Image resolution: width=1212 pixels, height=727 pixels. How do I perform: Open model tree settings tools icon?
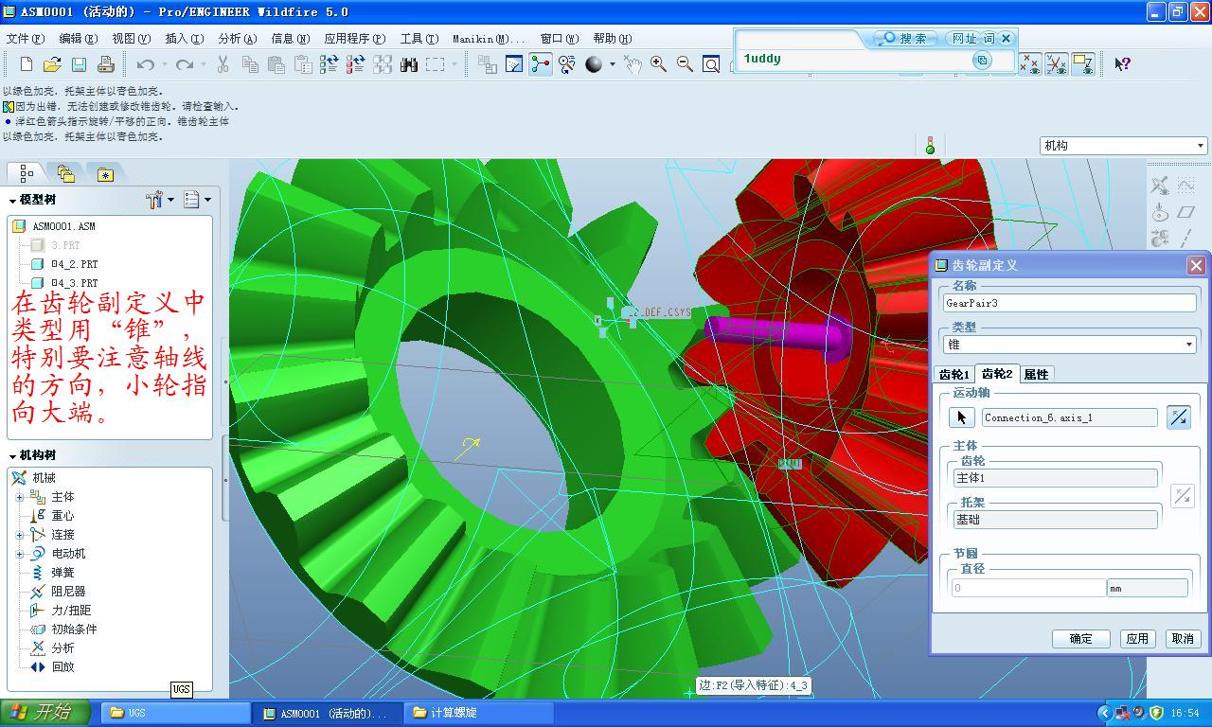(x=154, y=200)
